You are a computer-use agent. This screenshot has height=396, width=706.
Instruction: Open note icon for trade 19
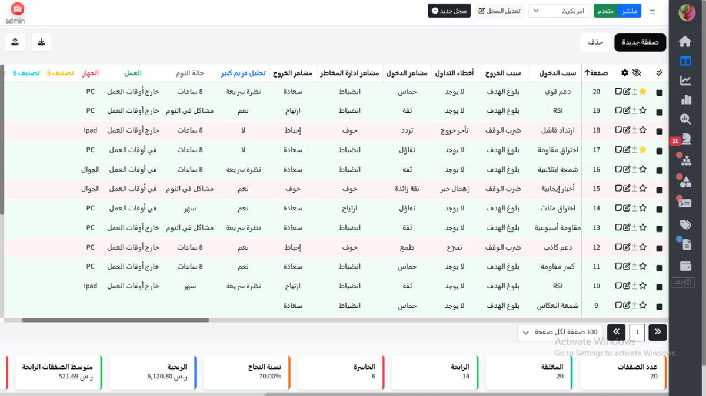pos(618,111)
